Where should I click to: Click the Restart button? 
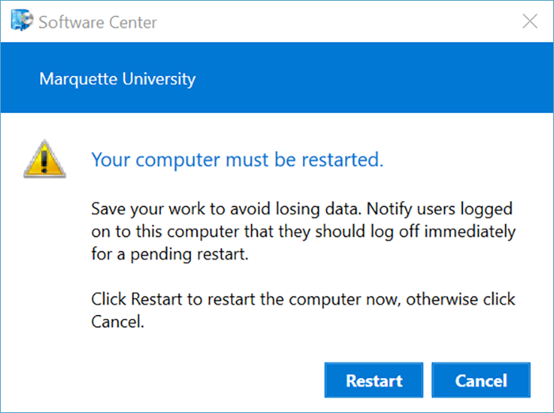coord(374,381)
